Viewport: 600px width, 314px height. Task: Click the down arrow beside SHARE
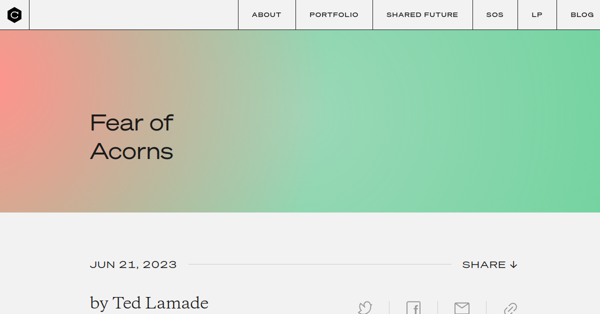[513, 264]
